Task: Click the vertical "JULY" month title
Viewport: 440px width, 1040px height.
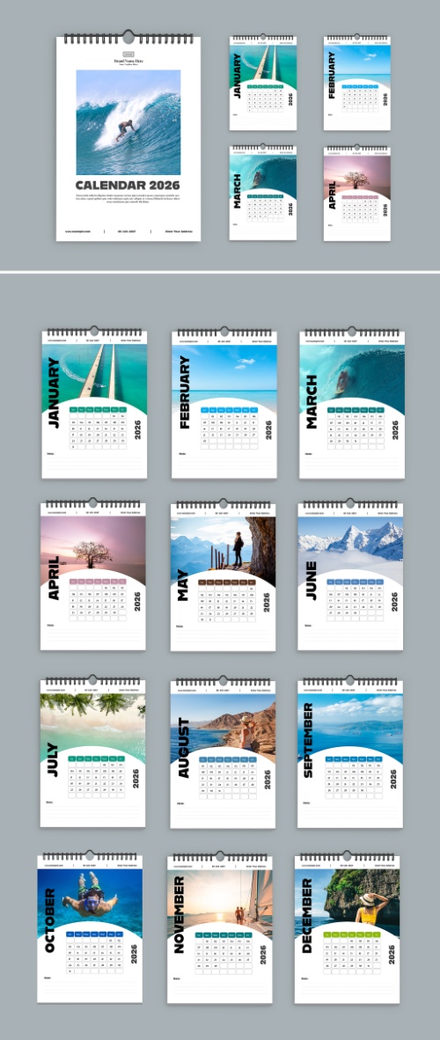Action: click(x=53, y=759)
